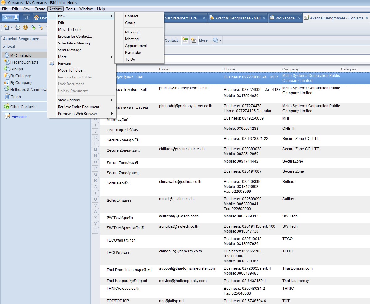Expand the Preview in Web Browser submenu
370x304 pixels.
click(x=82, y=114)
